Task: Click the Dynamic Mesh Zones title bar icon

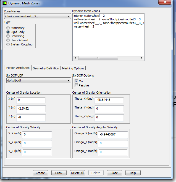Action: (x=5, y=3)
